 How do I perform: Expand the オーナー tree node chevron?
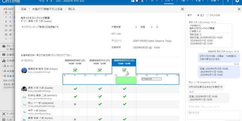tap(3, 66)
